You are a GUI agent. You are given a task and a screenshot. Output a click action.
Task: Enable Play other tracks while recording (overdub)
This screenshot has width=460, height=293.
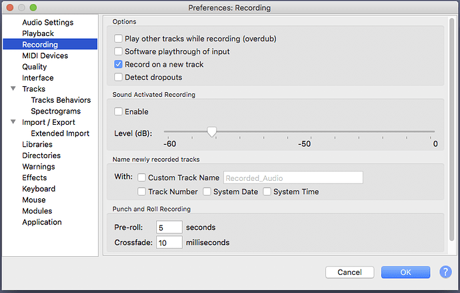[119, 39]
